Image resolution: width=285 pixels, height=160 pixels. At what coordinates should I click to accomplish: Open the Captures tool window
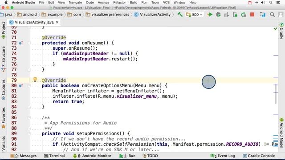(3, 90)
